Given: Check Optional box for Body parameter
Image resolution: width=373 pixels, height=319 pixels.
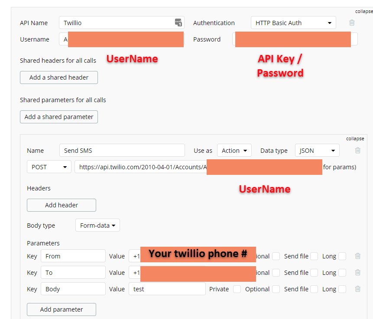Looking at the screenshot, I should [276, 289].
